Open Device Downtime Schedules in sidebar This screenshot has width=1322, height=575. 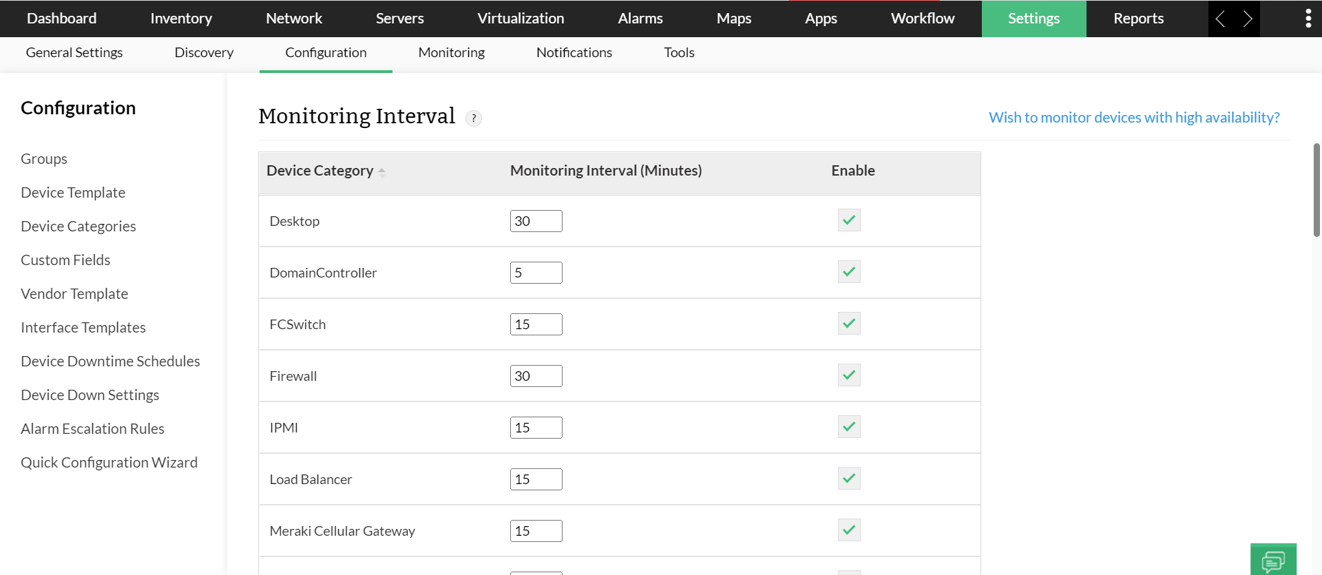click(110, 362)
